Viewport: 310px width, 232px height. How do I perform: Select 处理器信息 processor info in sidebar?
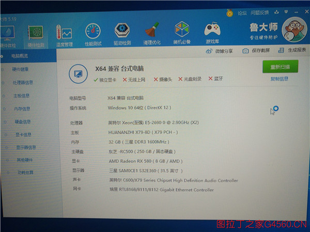(x=23, y=82)
